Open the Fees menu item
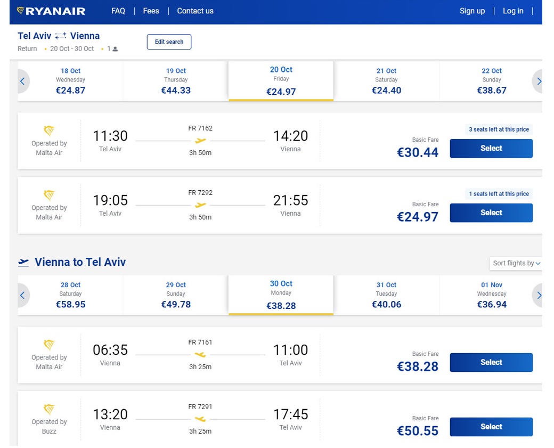The image size is (554, 448). click(x=151, y=11)
